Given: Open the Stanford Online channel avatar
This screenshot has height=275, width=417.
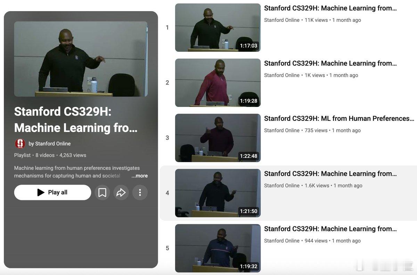Looking at the screenshot, I should [x=20, y=144].
